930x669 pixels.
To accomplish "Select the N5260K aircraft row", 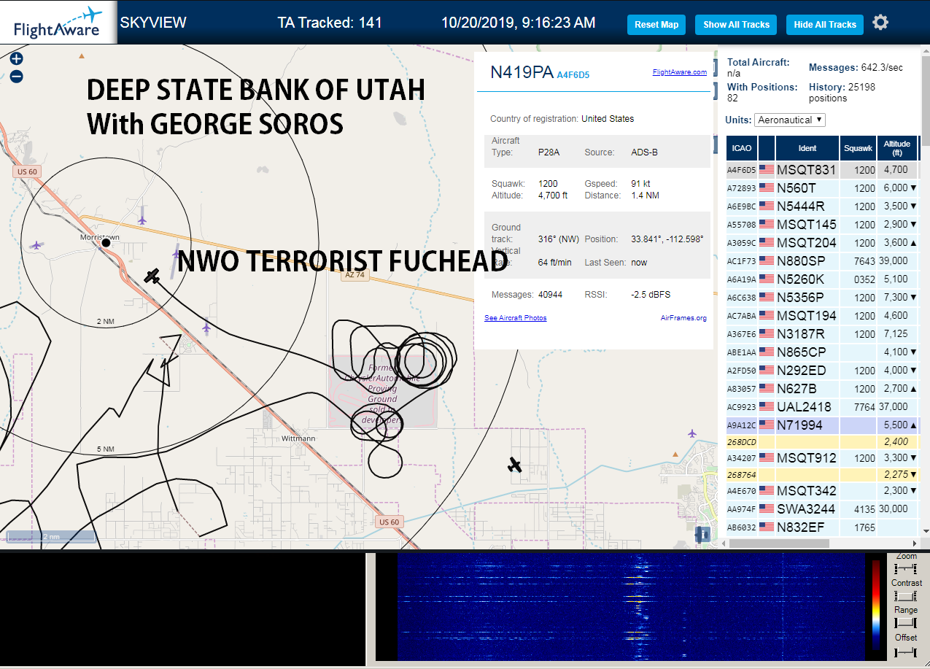I will click(x=822, y=279).
